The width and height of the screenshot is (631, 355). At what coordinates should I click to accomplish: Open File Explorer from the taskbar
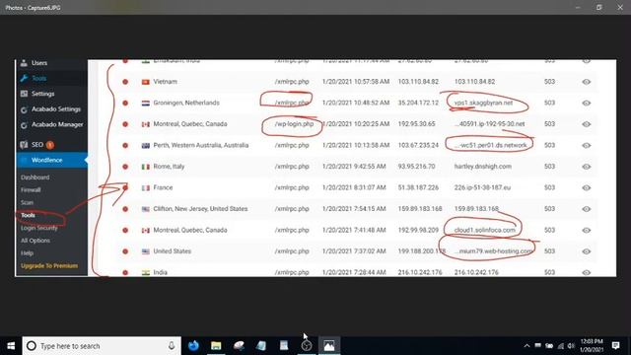tap(216, 346)
